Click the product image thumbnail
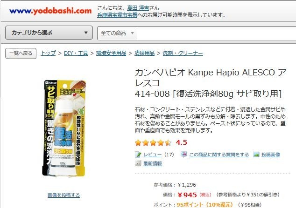296x208 pixels. point(64,128)
